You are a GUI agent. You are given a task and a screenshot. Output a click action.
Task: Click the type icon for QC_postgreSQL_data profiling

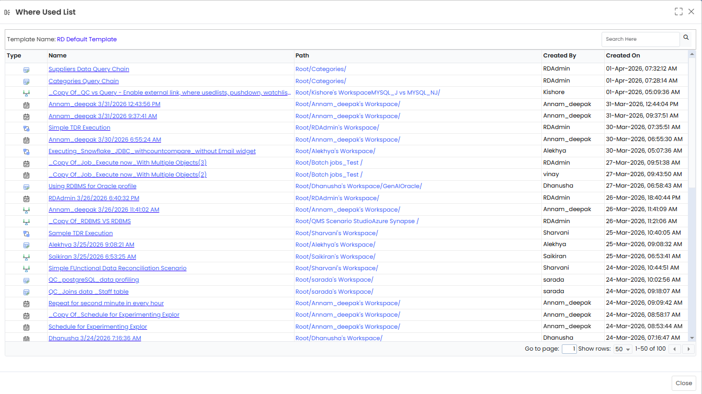(x=26, y=280)
